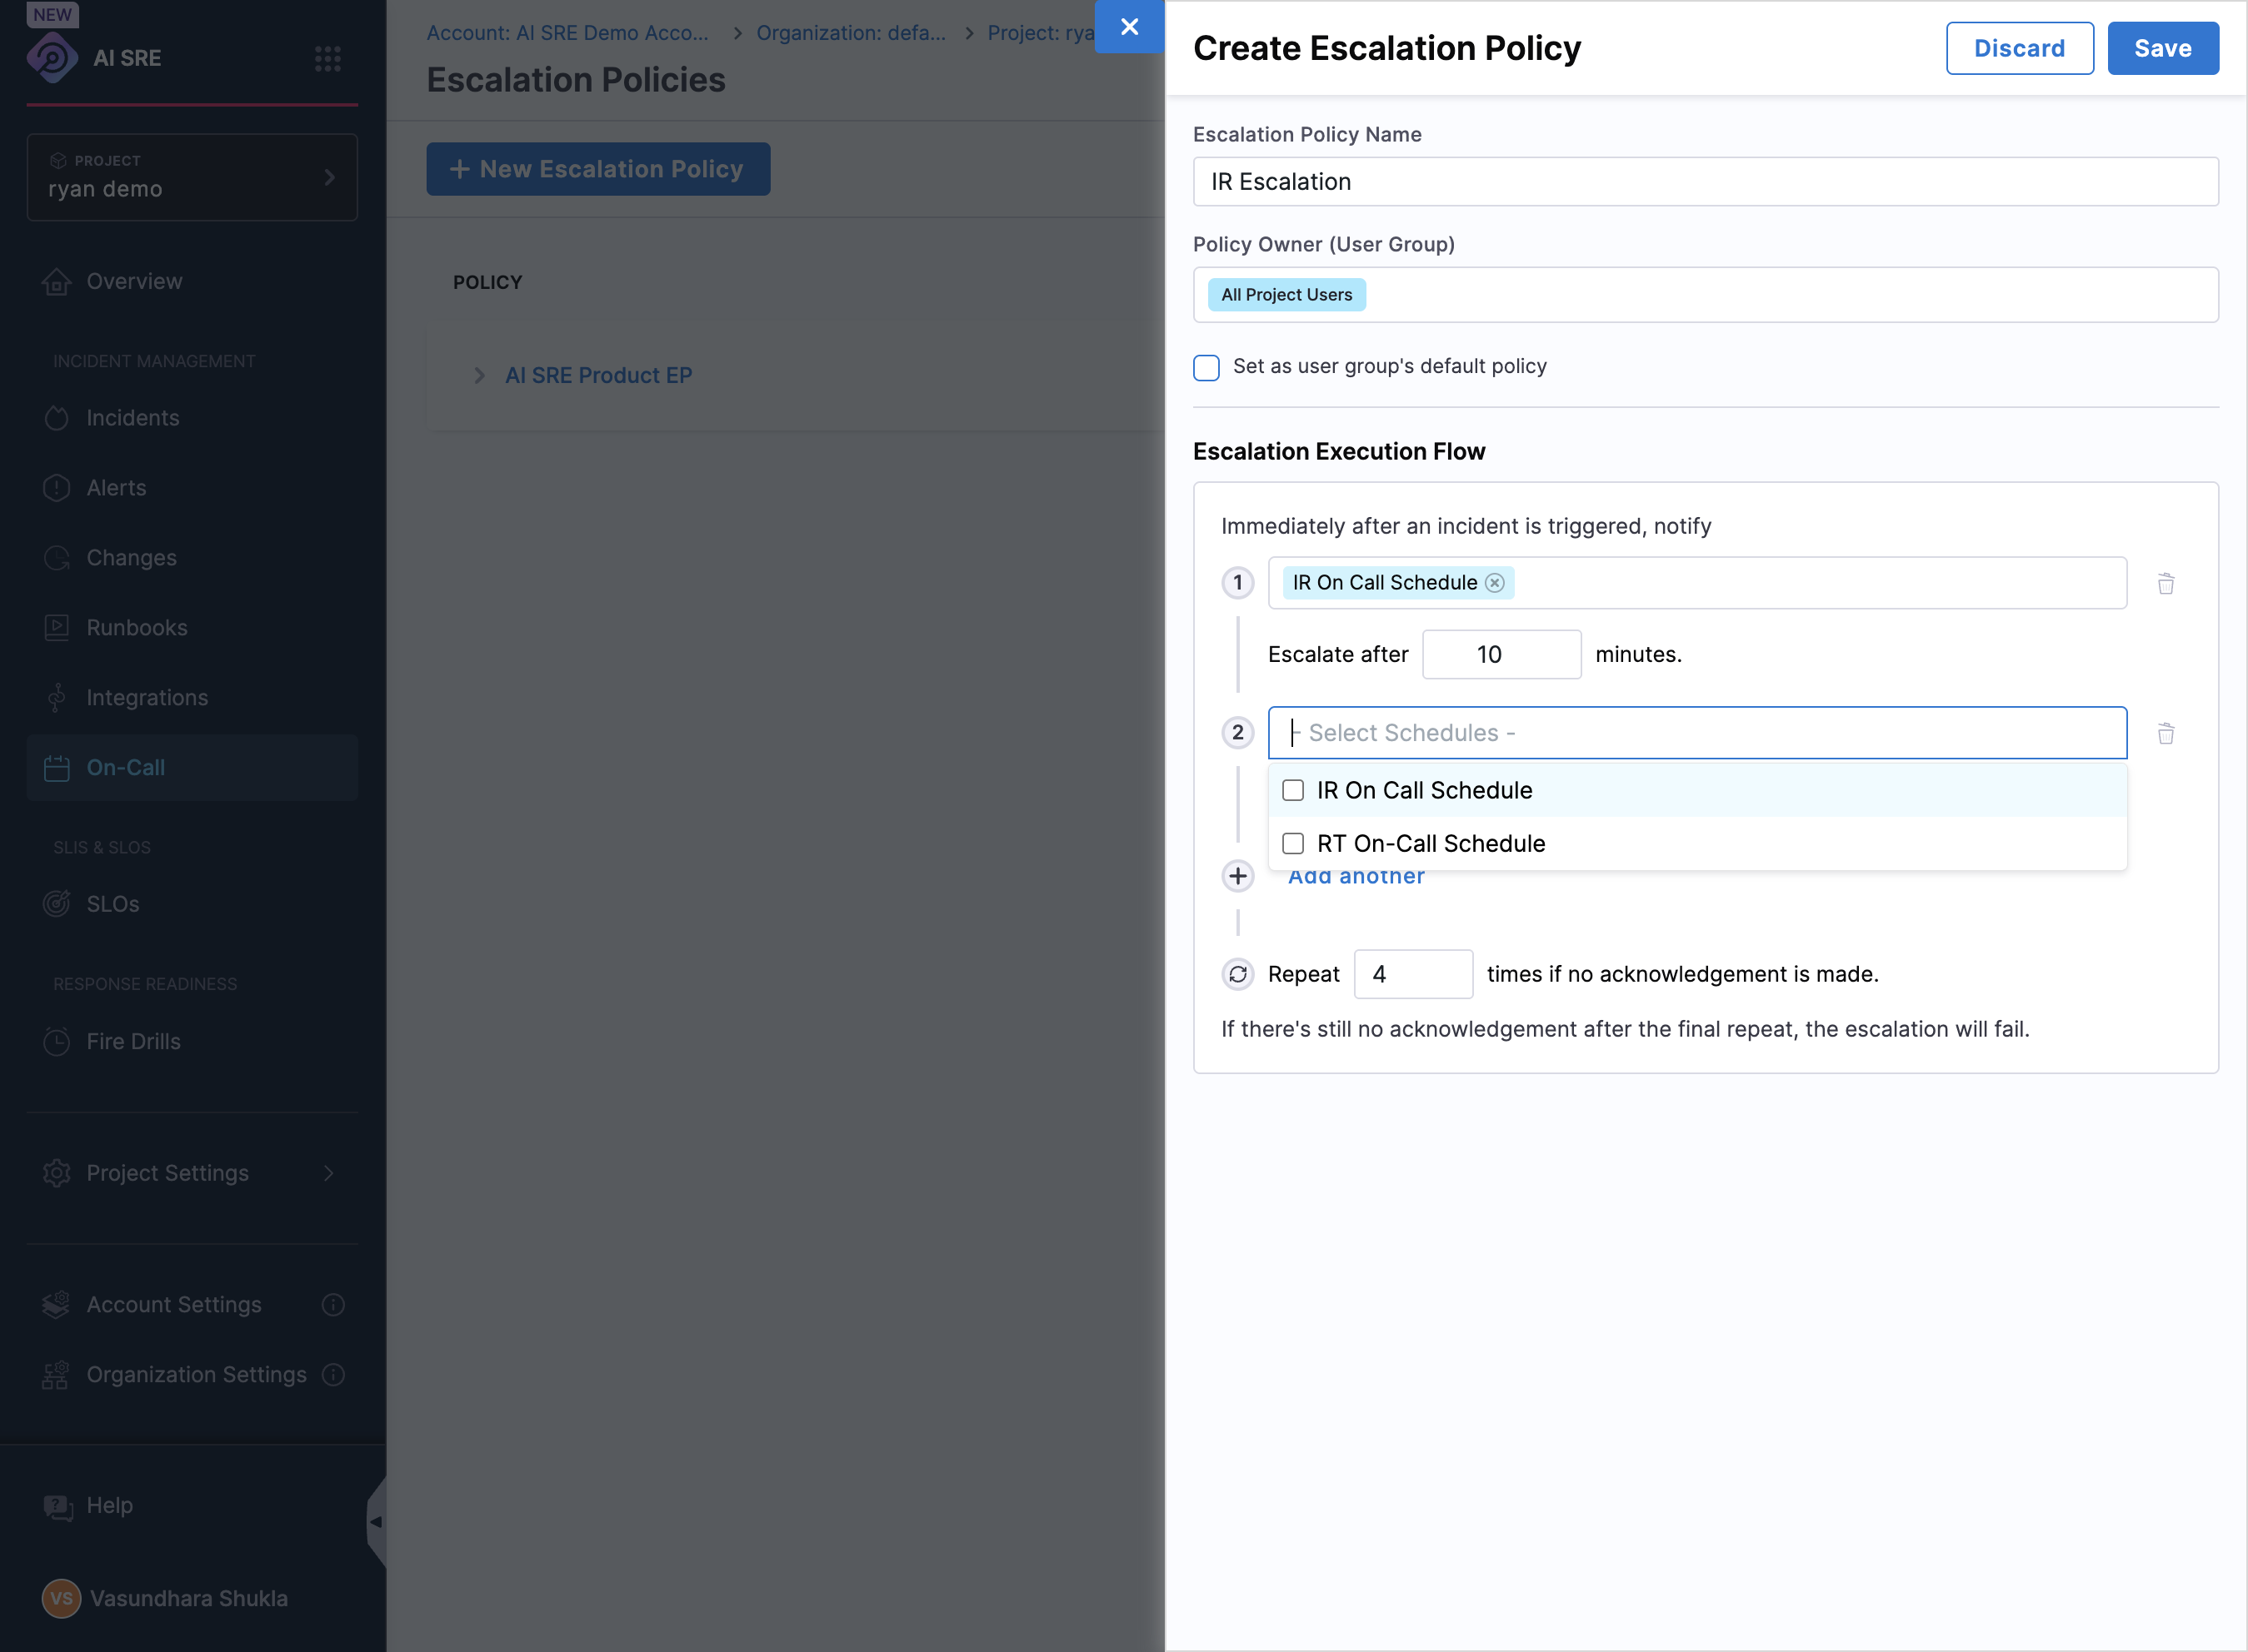Close the Create Escalation Policy panel
Screen dimensions: 2248x1652
tap(1130, 27)
